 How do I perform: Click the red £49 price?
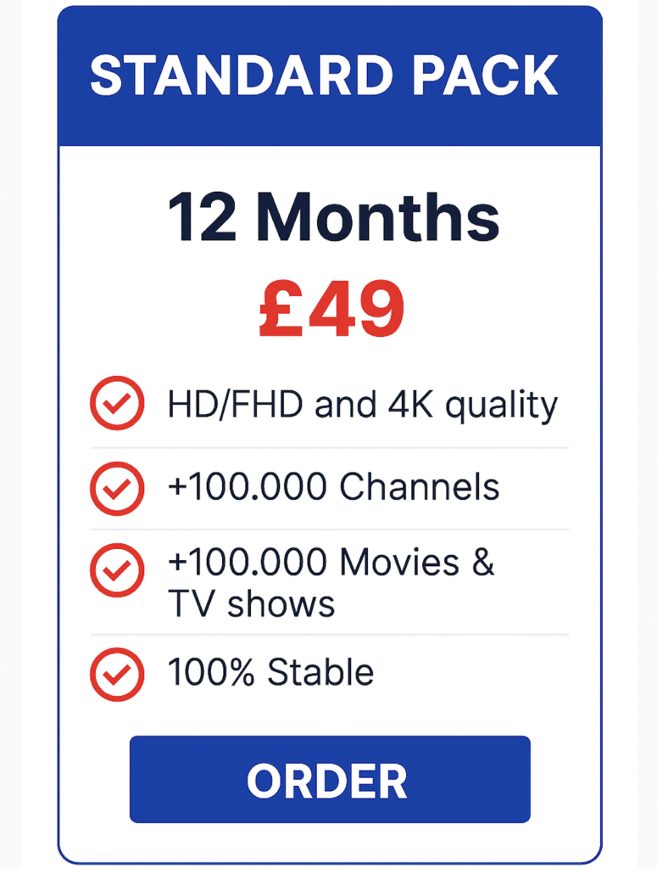point(331,311)
